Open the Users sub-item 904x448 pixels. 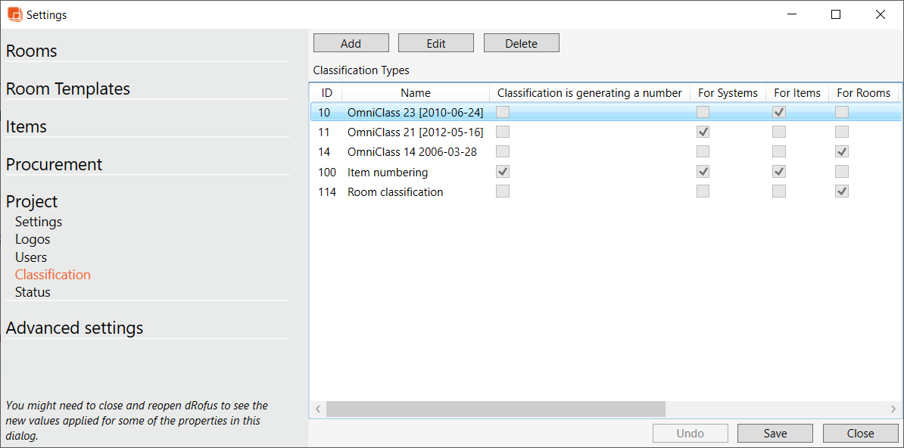click(31, 257)
